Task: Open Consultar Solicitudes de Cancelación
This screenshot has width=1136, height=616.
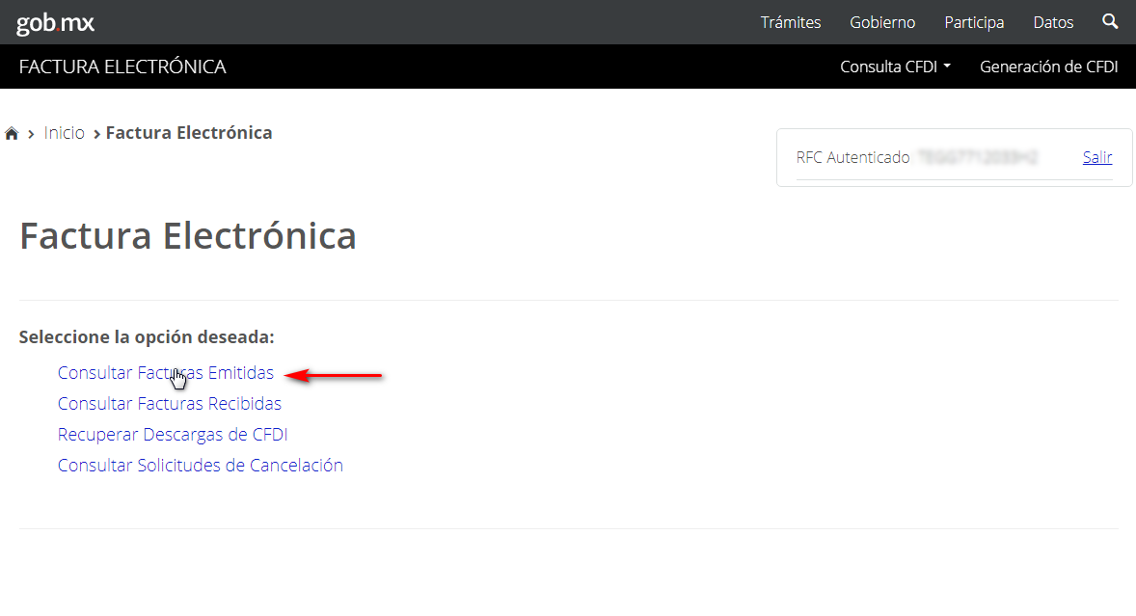Action: click(x=200, y=466)
